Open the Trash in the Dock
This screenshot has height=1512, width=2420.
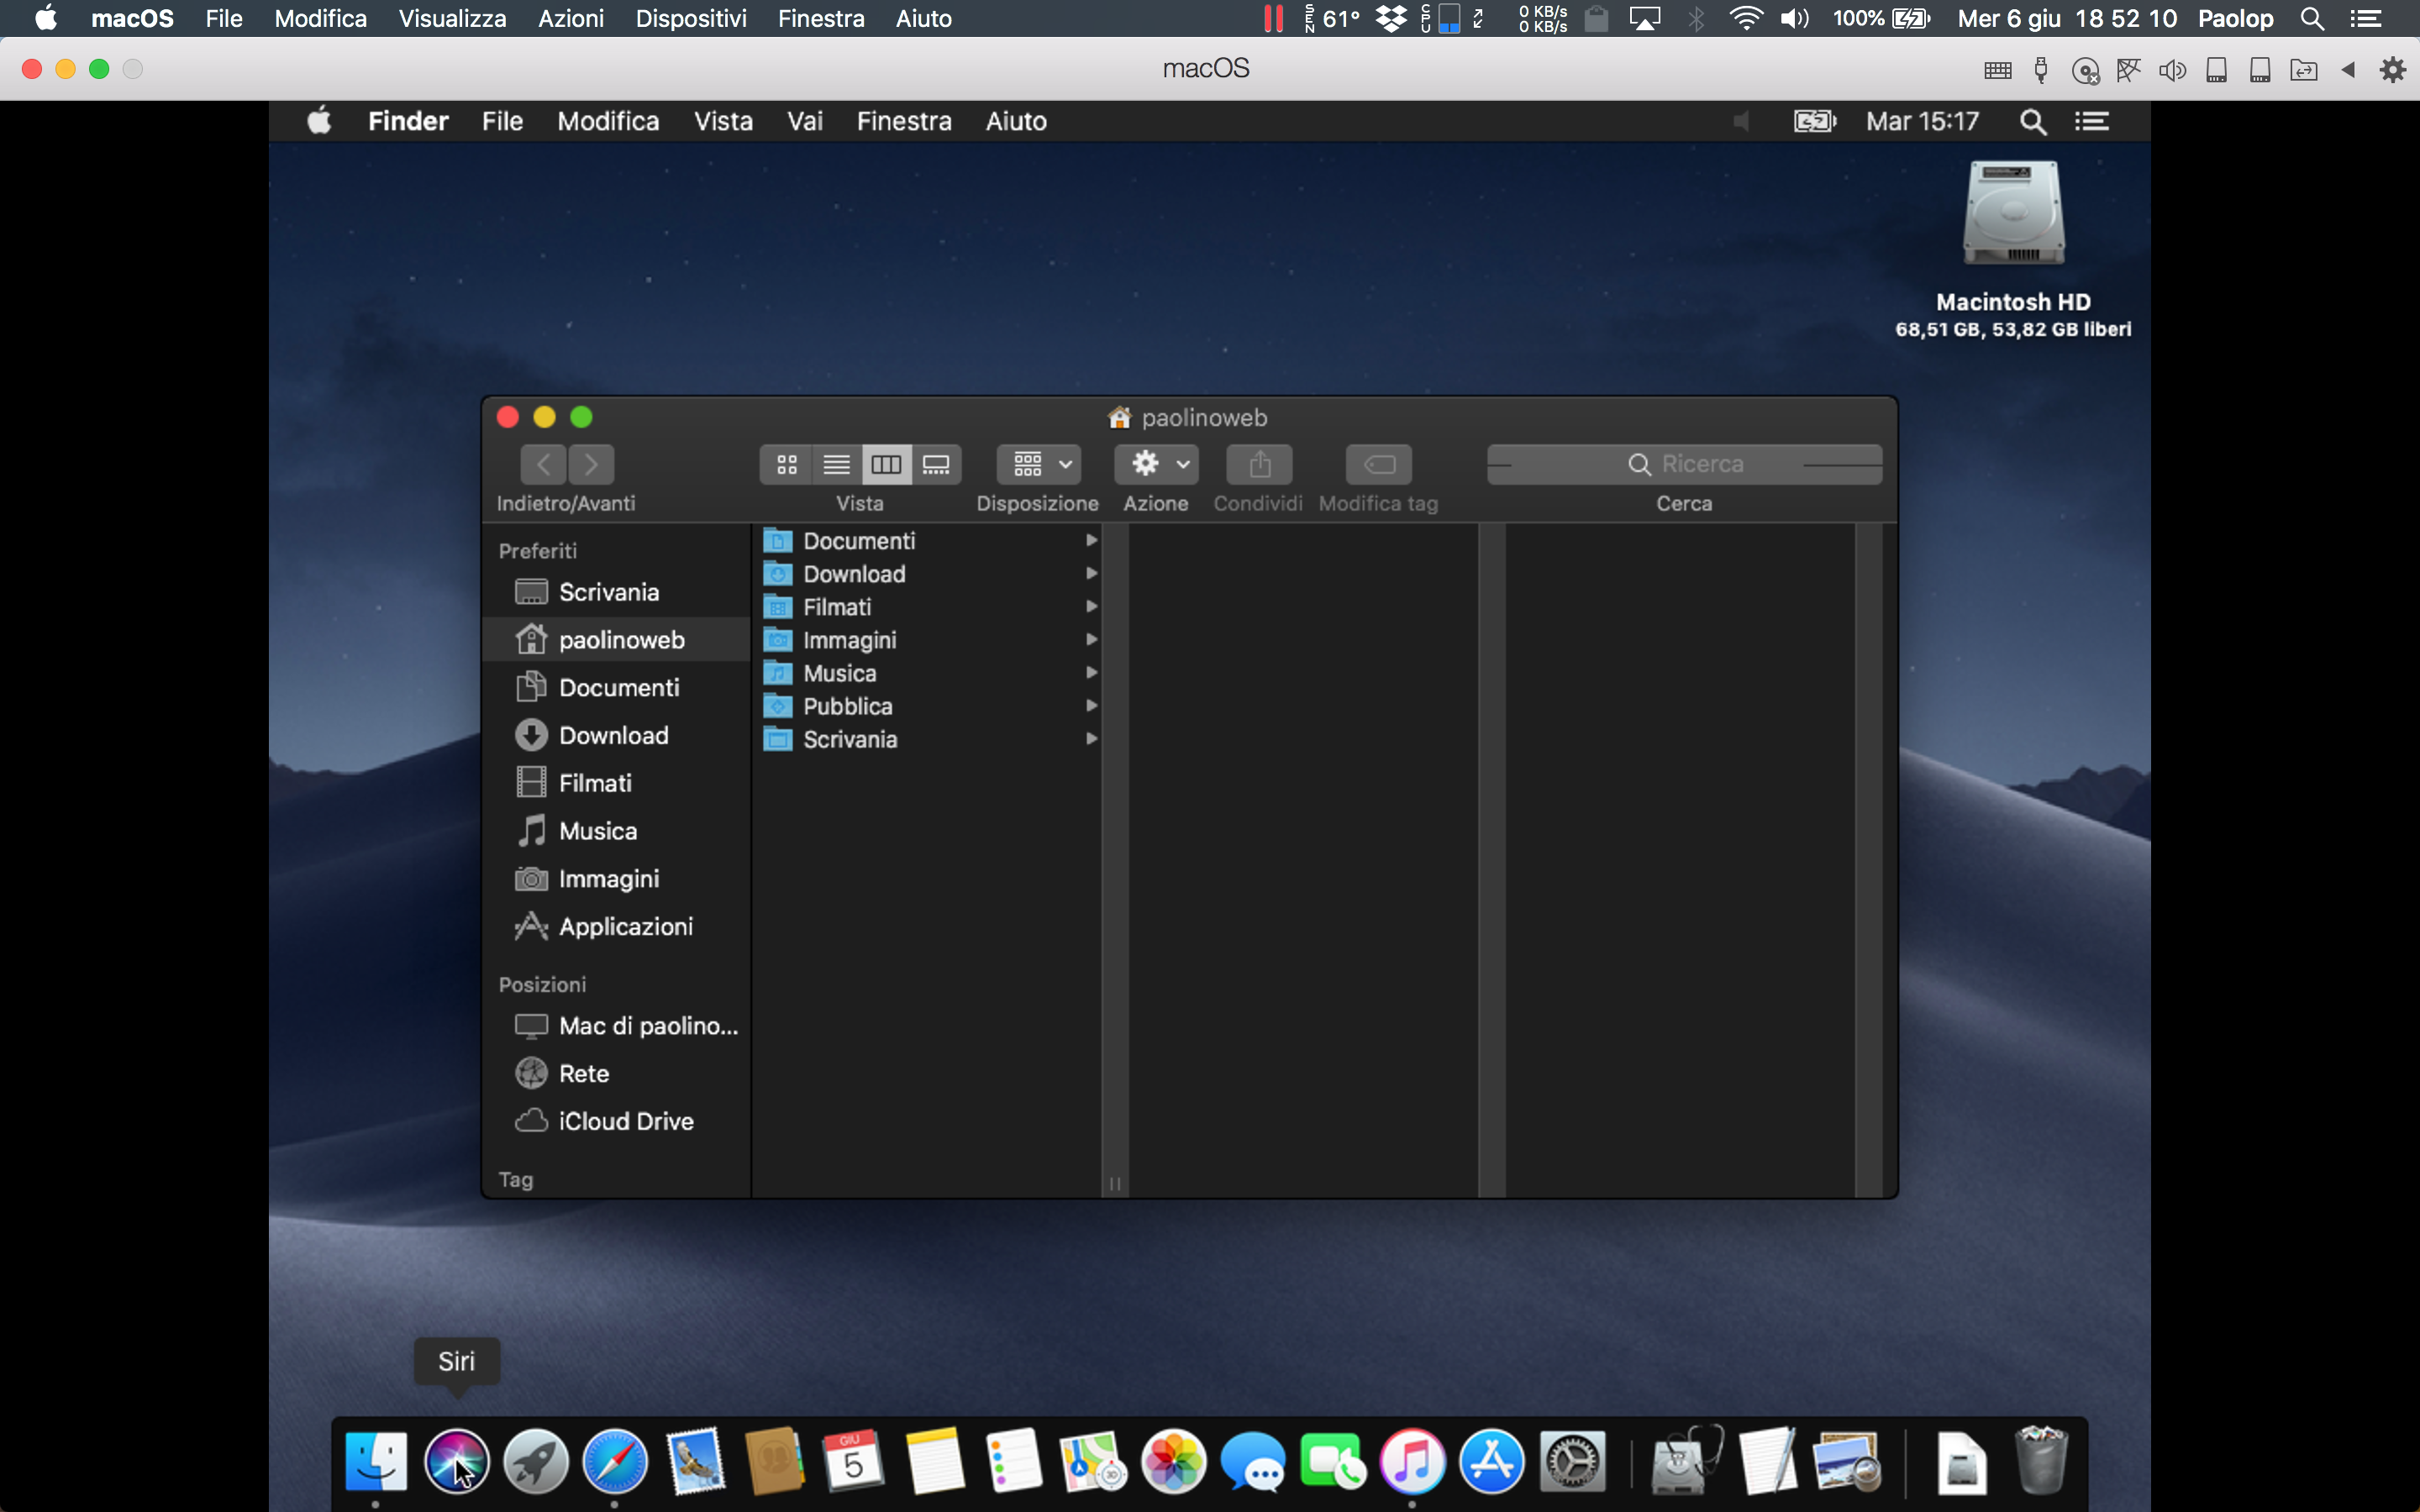coord(2040,1462)
